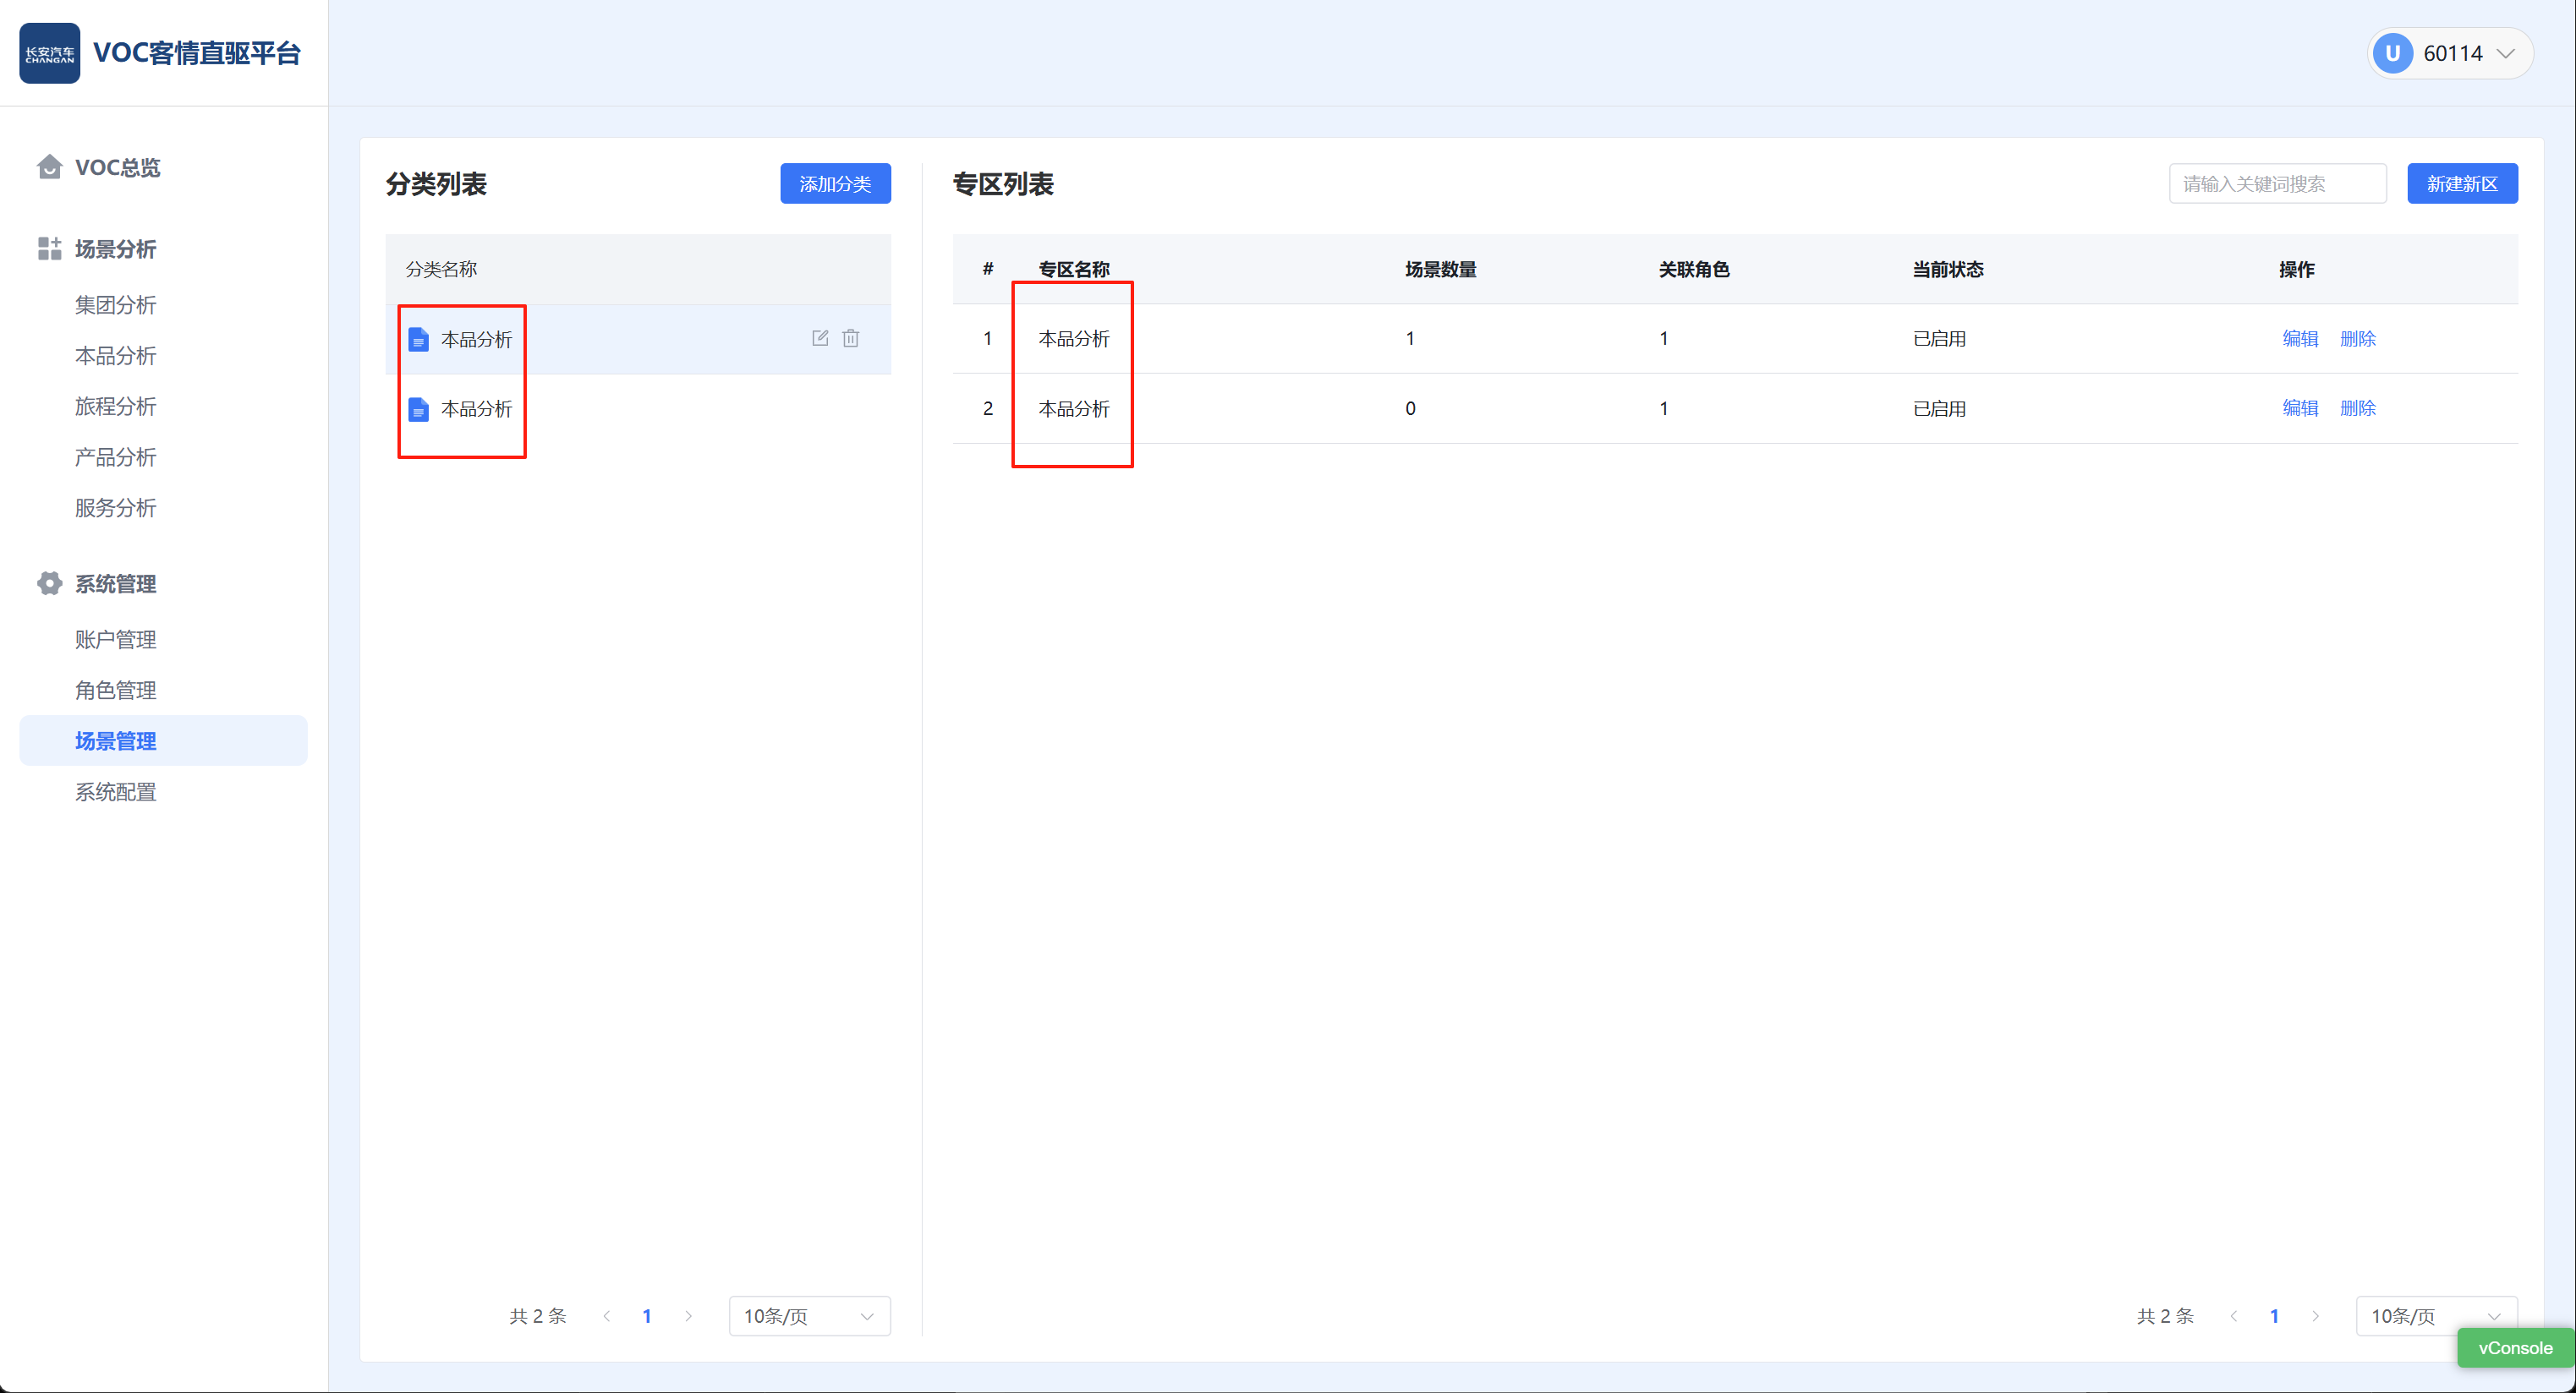Click 编辑 link in zone row 1
Viewport: 2576px width, 1393px height.
pyautogui.click(x=2300, y=339)
